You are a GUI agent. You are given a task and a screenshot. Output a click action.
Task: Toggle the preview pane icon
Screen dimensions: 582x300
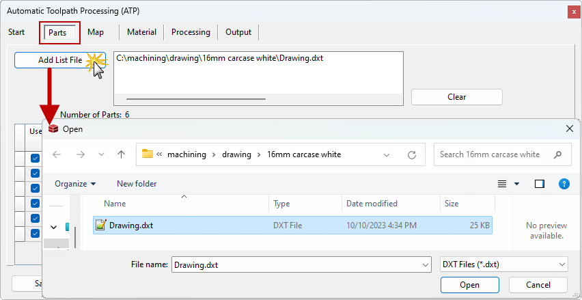540,184
